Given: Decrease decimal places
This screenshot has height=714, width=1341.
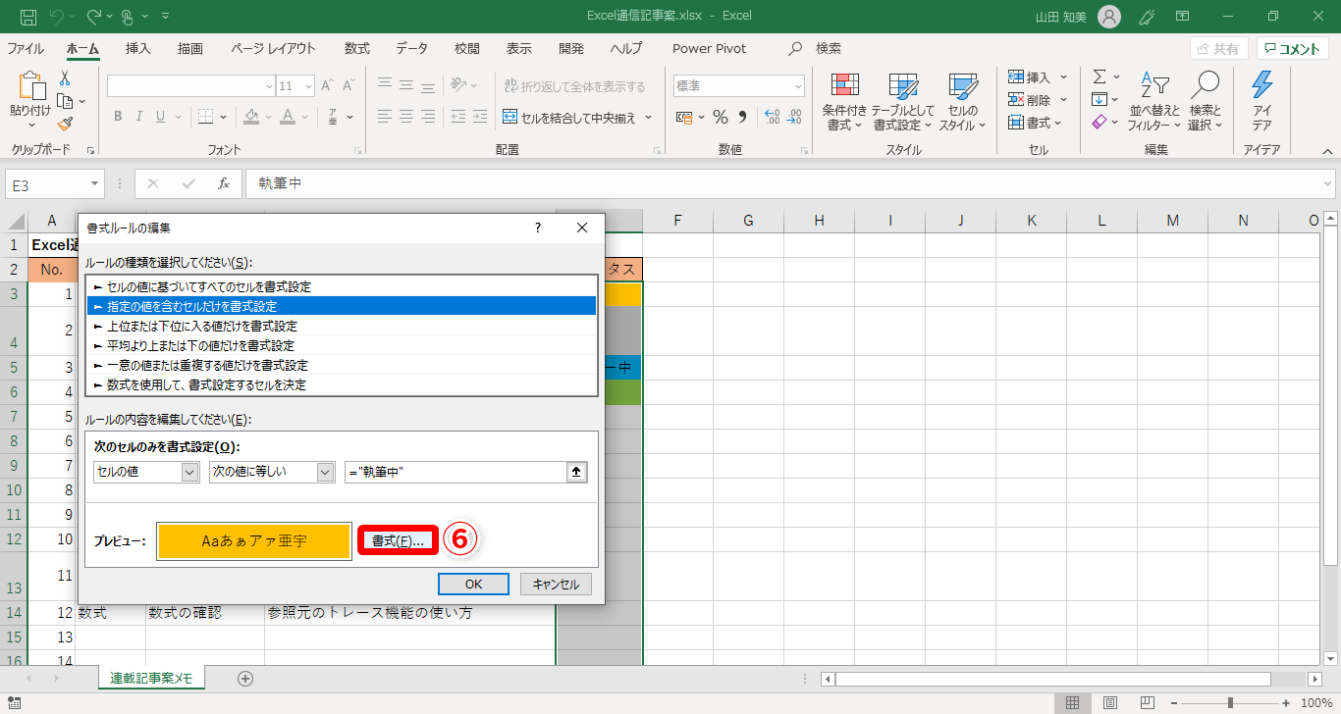Looking at the screenshot, I should coord(793,117).
